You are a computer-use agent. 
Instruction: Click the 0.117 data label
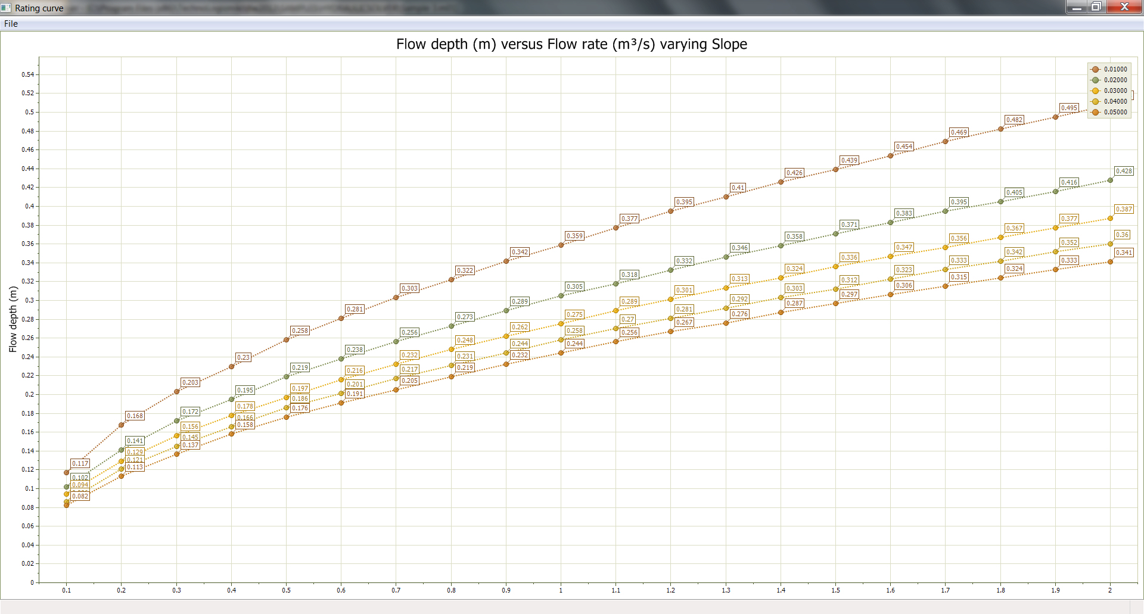pos(80,463)
